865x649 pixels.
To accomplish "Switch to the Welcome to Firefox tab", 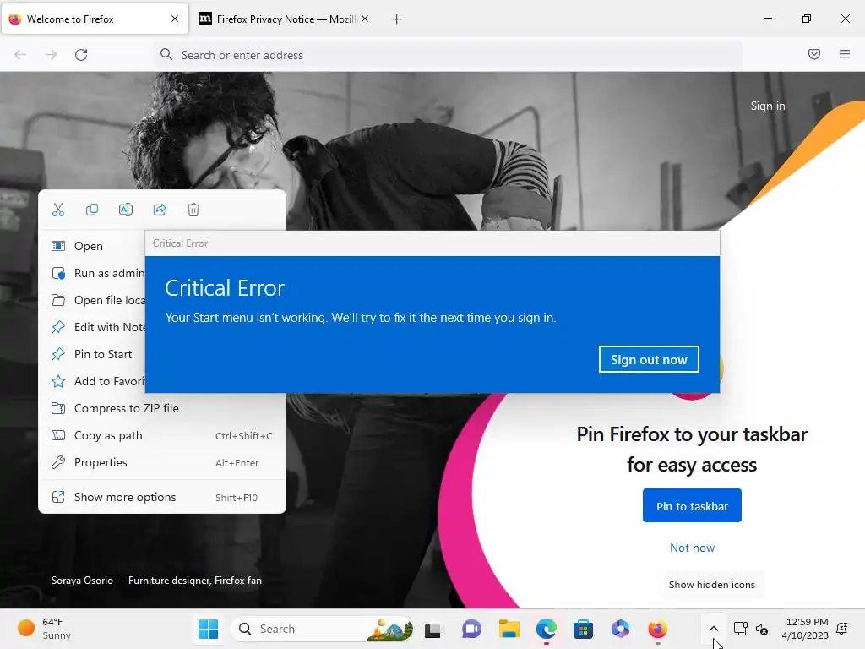I will coord(95,19).
